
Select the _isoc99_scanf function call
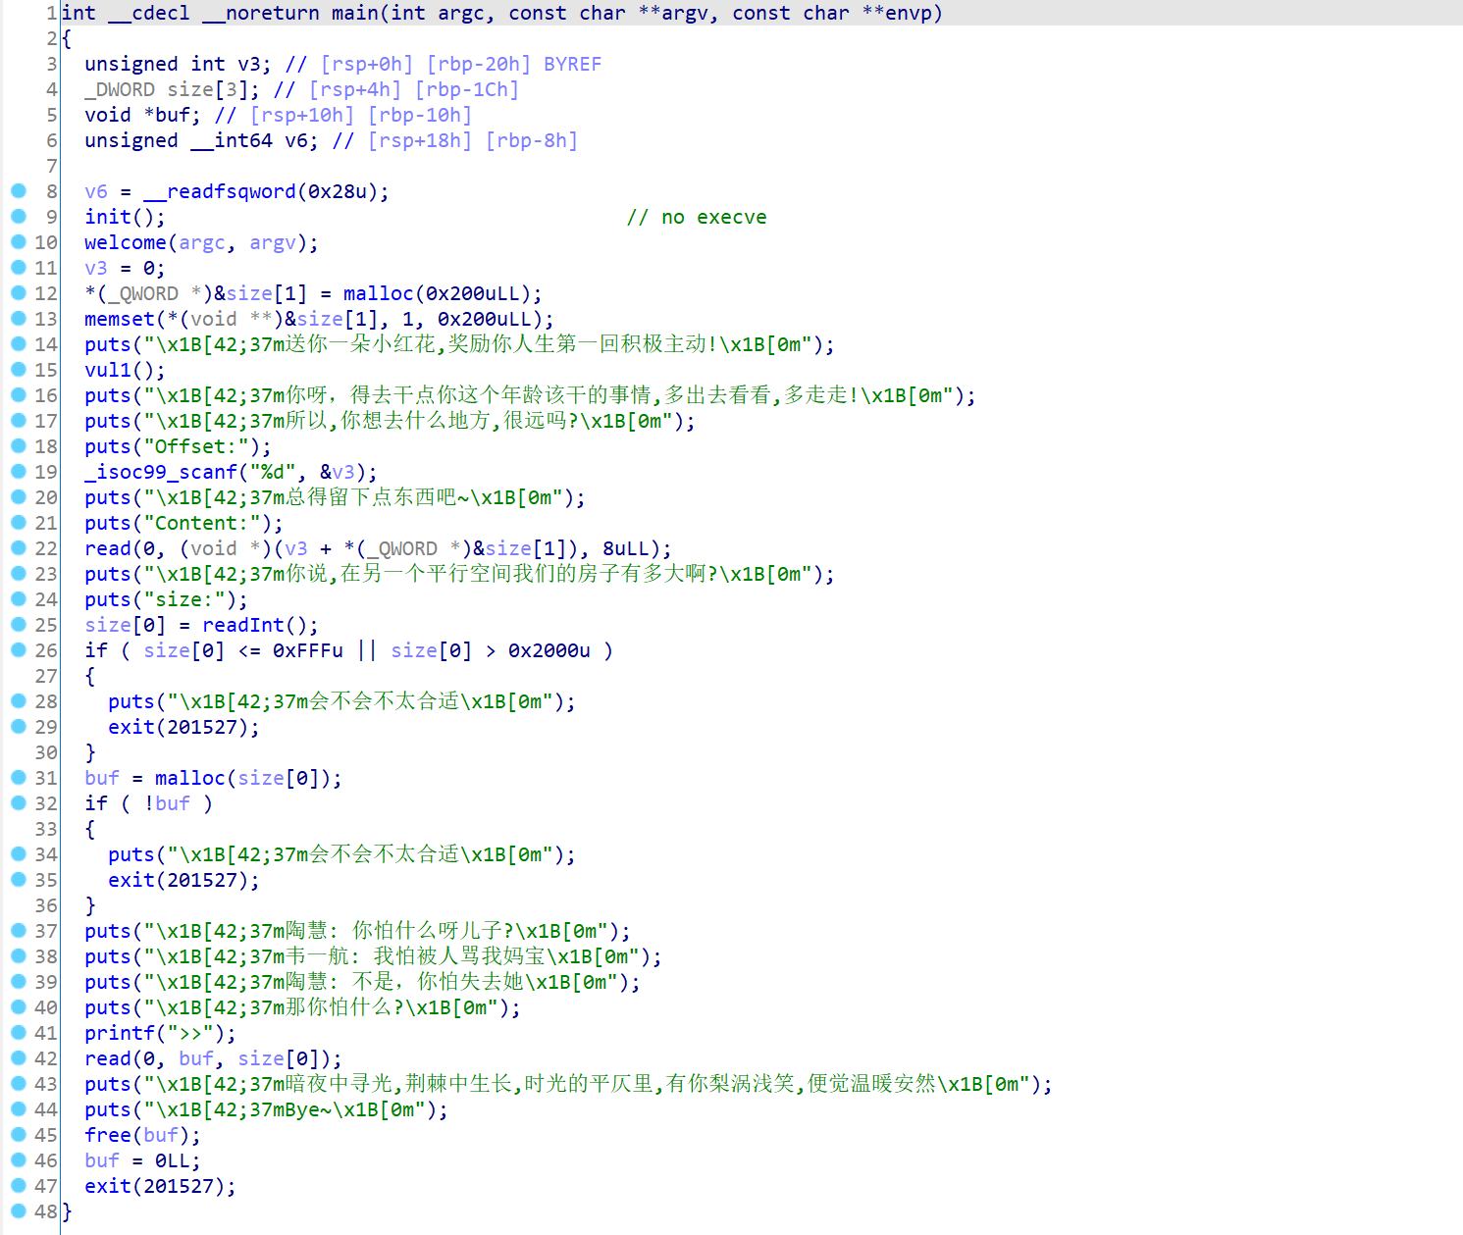161,472
